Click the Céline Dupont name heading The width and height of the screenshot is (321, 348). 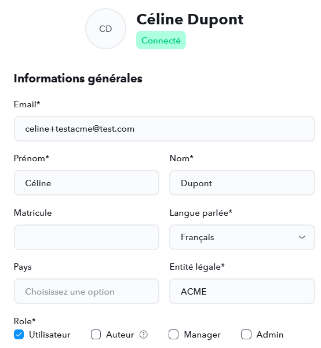(190, 20)
